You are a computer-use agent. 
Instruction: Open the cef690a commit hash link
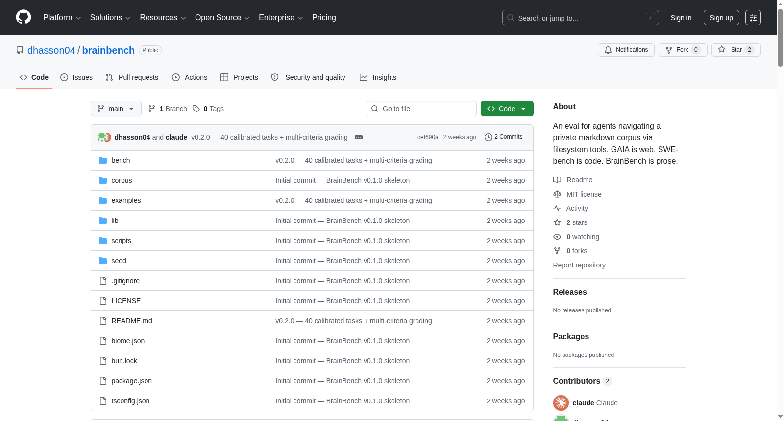pyautogui.click(x=428, y=137)
